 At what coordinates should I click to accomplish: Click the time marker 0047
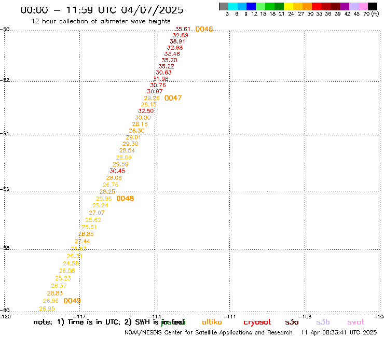[x=173, y=98]
